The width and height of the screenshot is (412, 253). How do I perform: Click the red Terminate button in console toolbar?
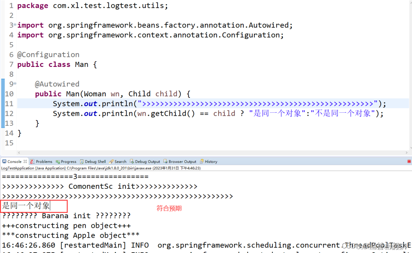point(409,161)
